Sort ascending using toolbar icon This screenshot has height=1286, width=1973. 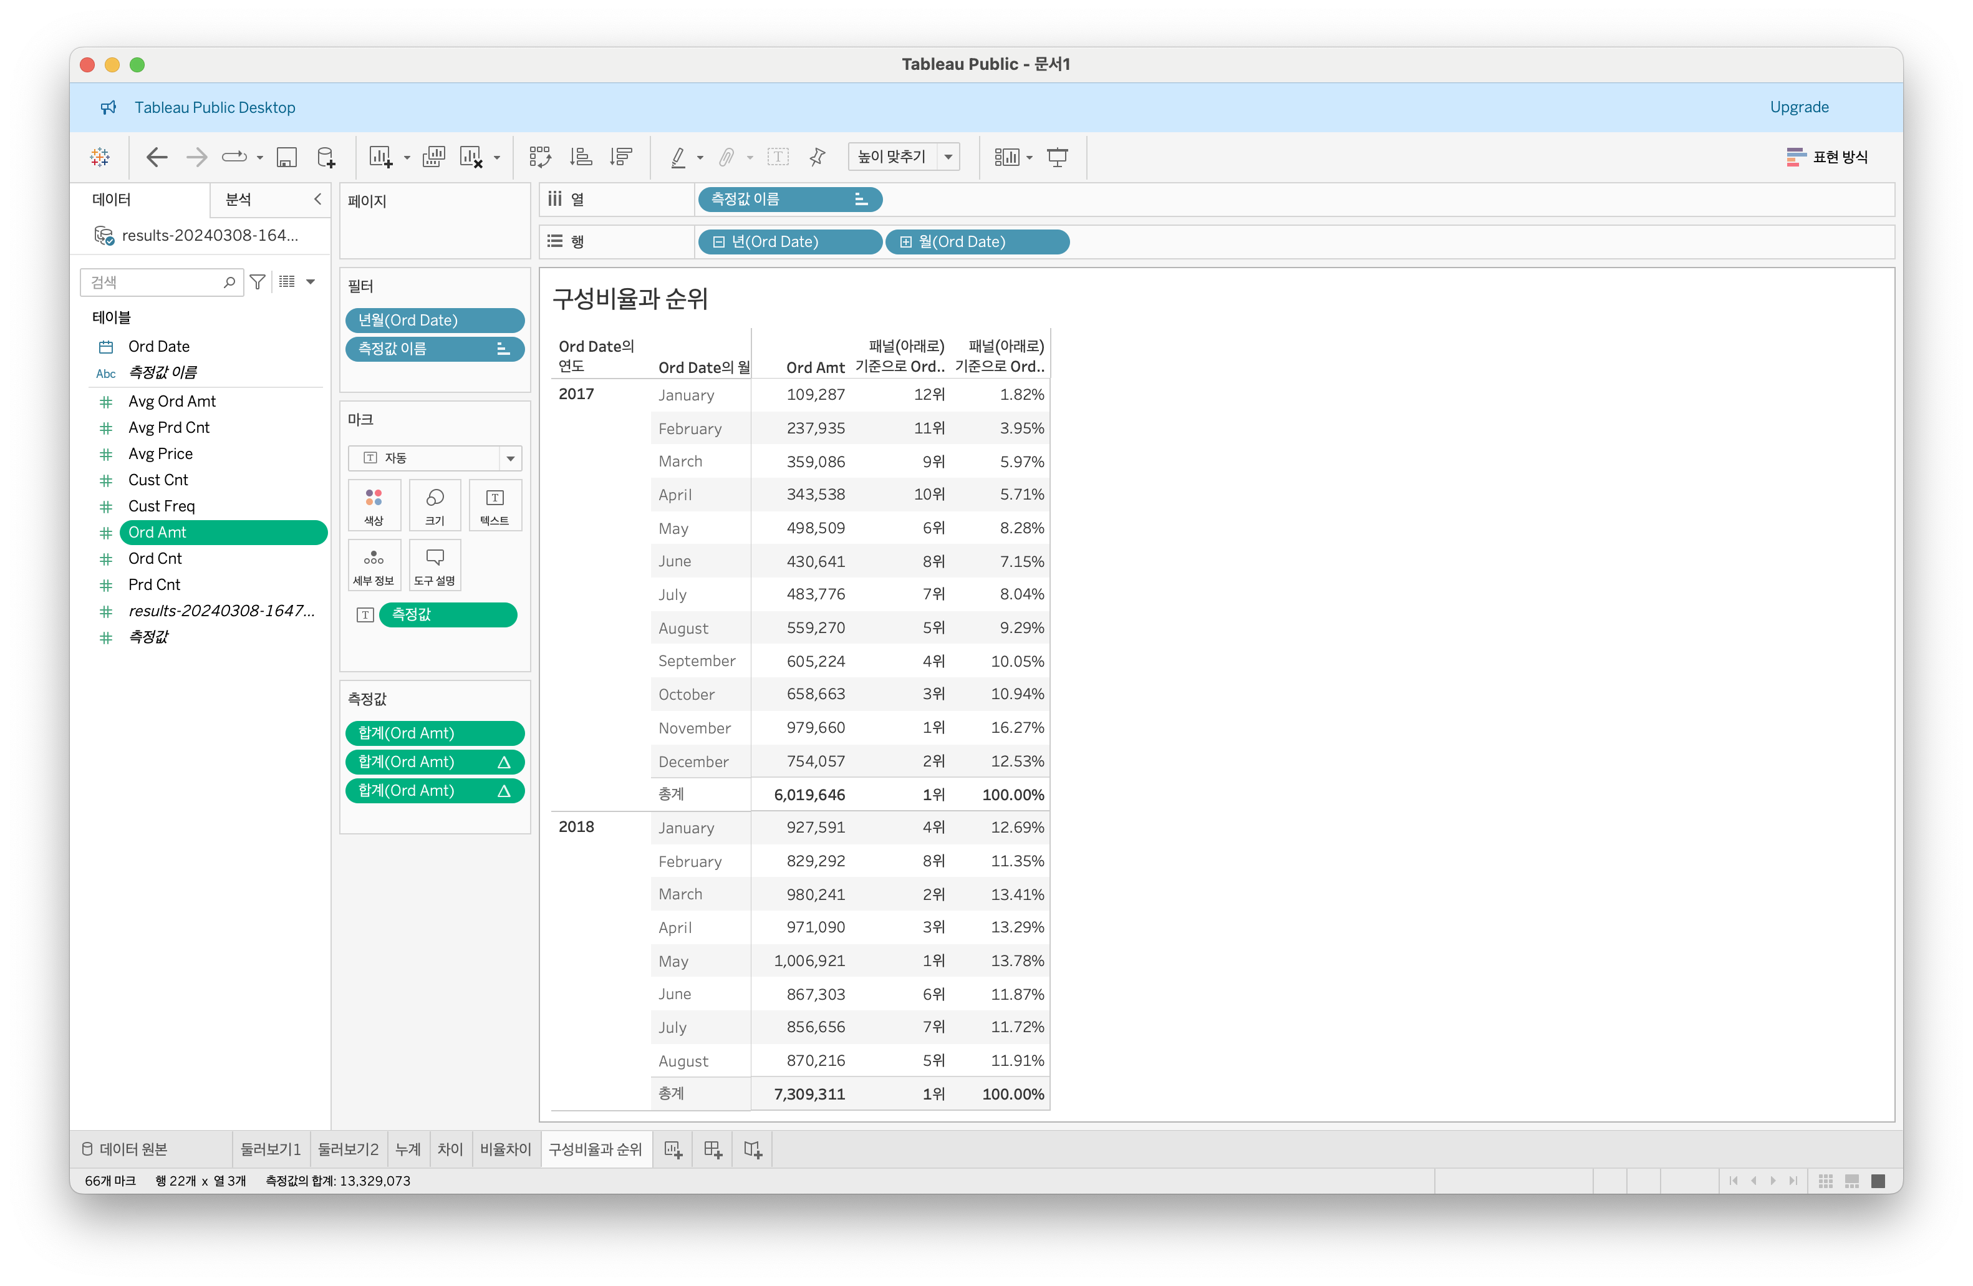581,158
